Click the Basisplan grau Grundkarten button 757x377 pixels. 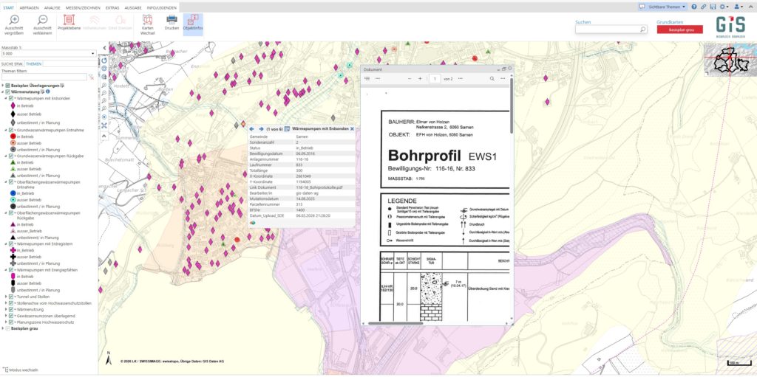[679, 30]
